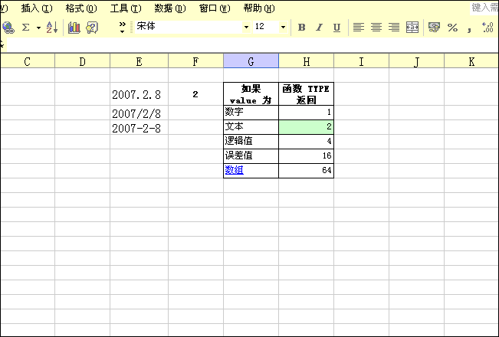The height and width of the screenshot is (337, 499).
Task: Click the font size box showing 12
Action: (x=266, y=27)
